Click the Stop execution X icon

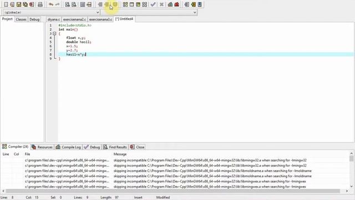[161, 4]
